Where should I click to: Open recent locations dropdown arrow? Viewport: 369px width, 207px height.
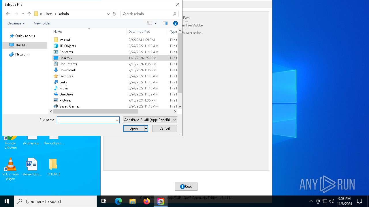pos(23,14)
